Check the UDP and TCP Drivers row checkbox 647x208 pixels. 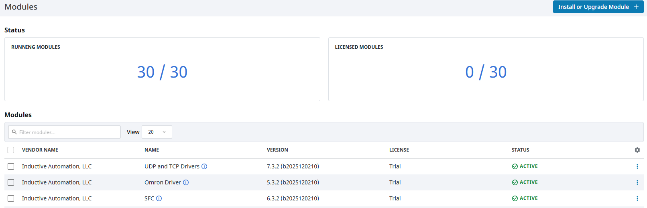tap(11, 166)
